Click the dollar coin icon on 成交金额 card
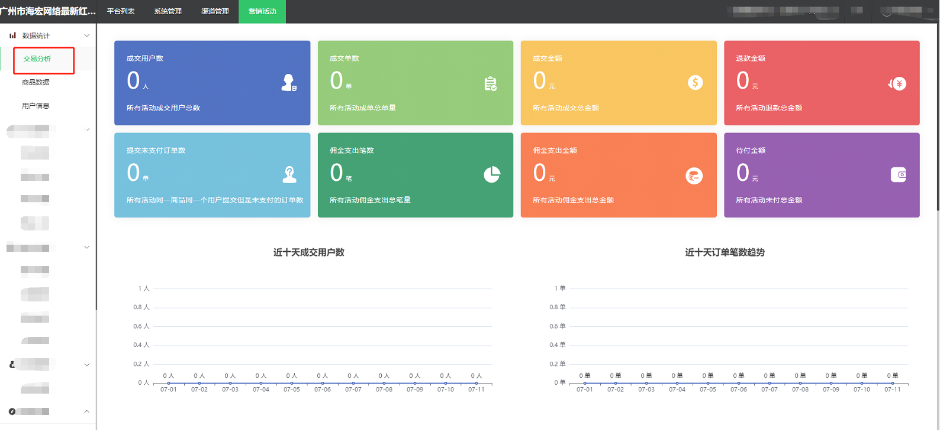 [696, 83]
